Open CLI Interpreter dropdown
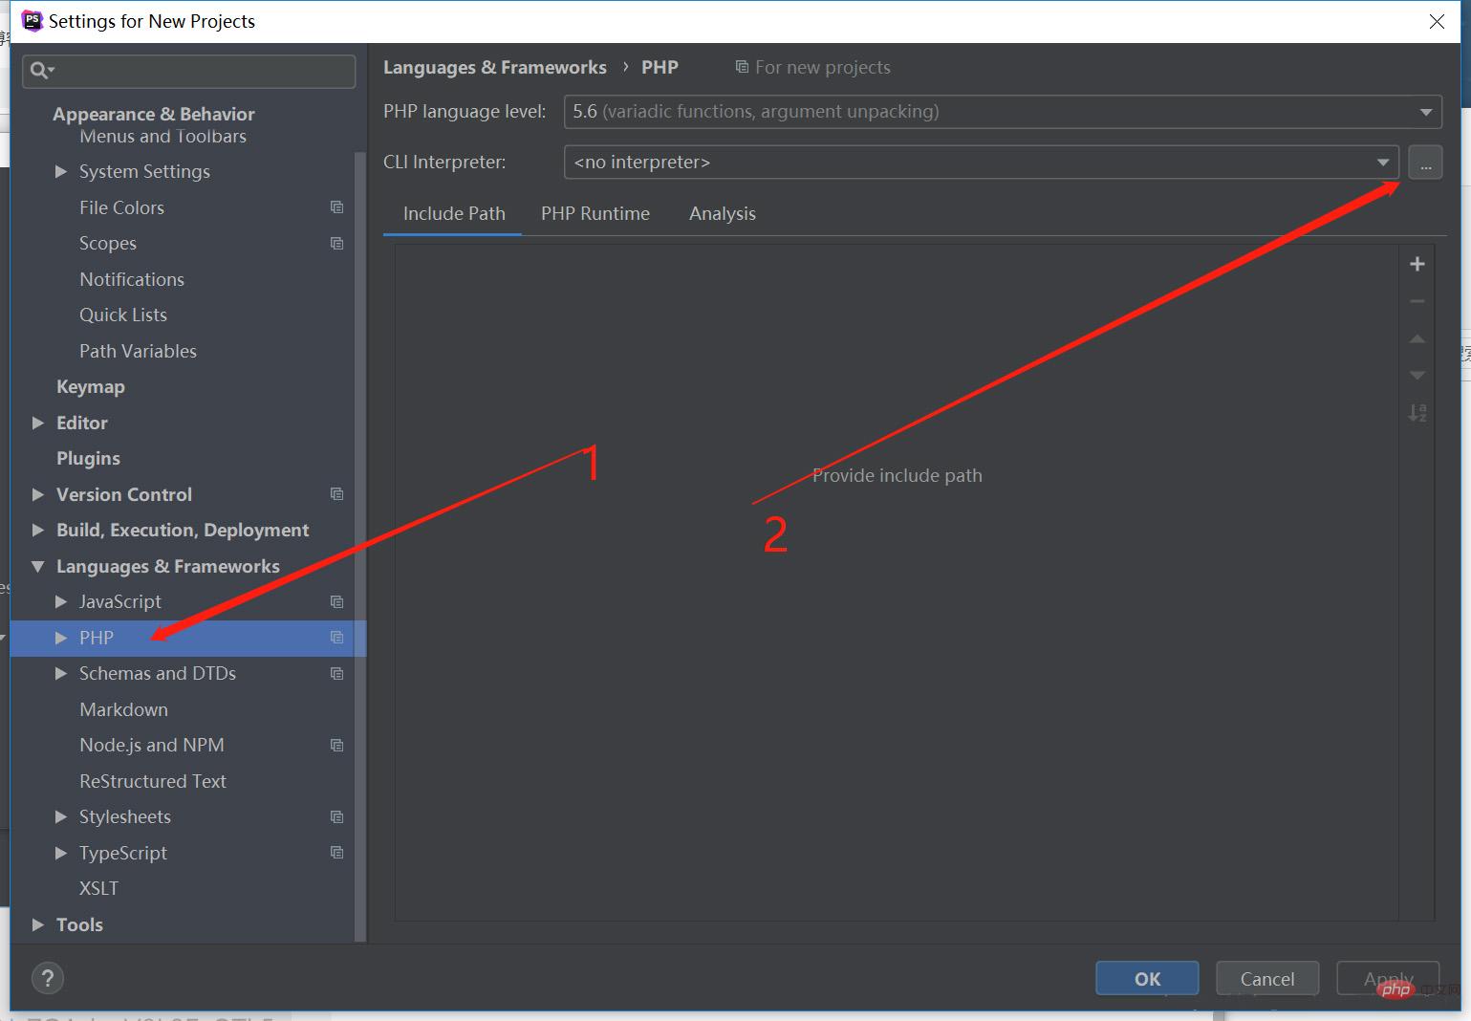The width and height of the screenshot is (1471, 1021). pyautogui.click(x=982, y=163)
